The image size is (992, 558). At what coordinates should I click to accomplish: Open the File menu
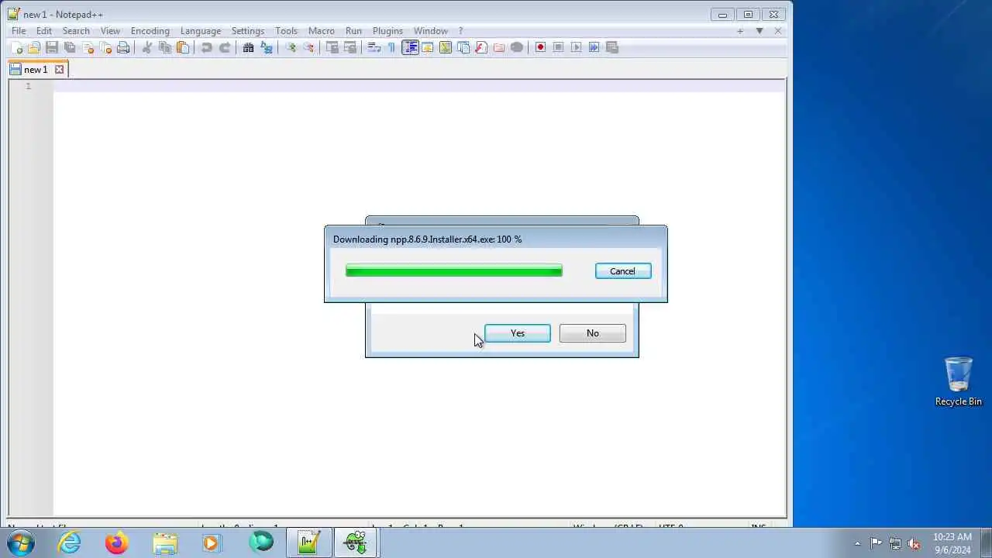(x=19, y=31)
